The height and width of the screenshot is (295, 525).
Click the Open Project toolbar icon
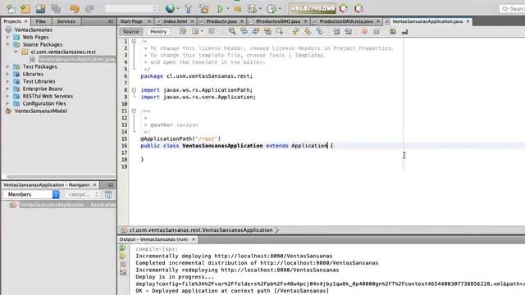tap(40, 9)
